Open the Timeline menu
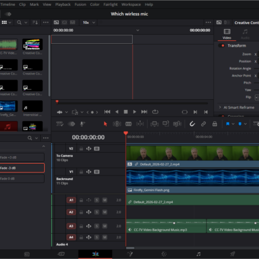The width and height of the screenshot is (259, 259). click(x=8, y=5)
